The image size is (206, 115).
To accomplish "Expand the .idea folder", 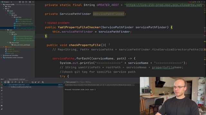I will coord(4,6).
